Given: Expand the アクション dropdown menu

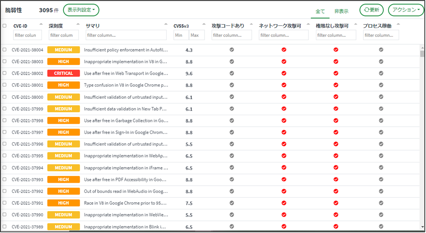Looking at the screenshot, I should (x=406, y=10).
